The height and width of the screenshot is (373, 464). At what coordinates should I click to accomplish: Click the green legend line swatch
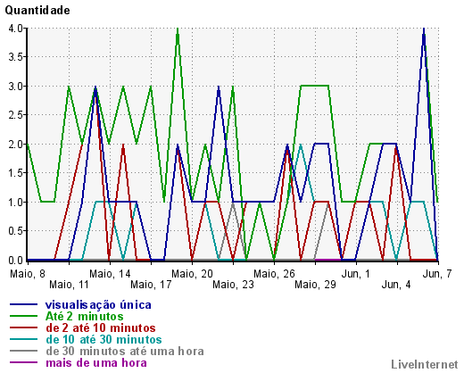click(x=24, y=316)
